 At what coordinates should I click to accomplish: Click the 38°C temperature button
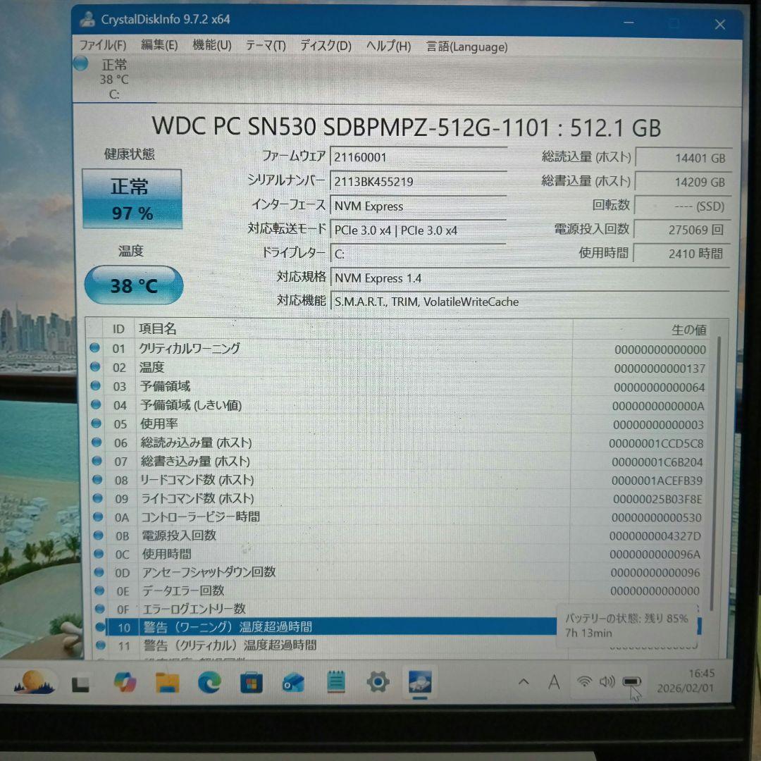133,285
